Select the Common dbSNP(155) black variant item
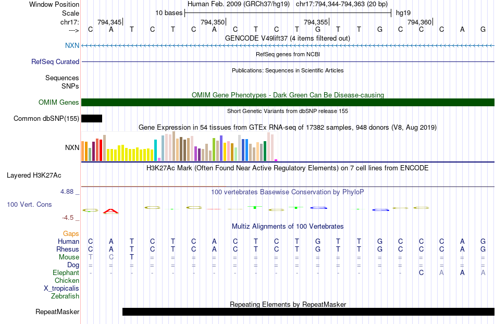This screenshot has height=324, width=495. click(92, 119)
